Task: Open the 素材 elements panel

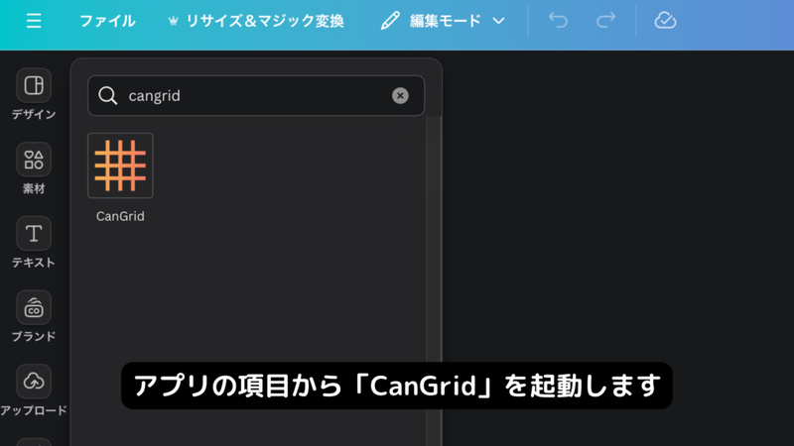Action: [x=34, y=168]
